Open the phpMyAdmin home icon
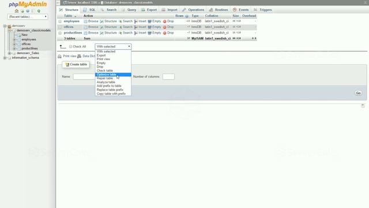The height and width of the screenshot is (208, 369). [x=17, y=11]
